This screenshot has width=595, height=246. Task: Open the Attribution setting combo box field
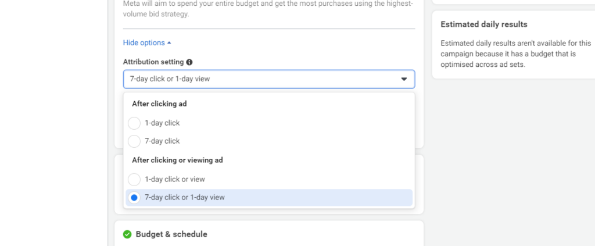tap(261, 79)
